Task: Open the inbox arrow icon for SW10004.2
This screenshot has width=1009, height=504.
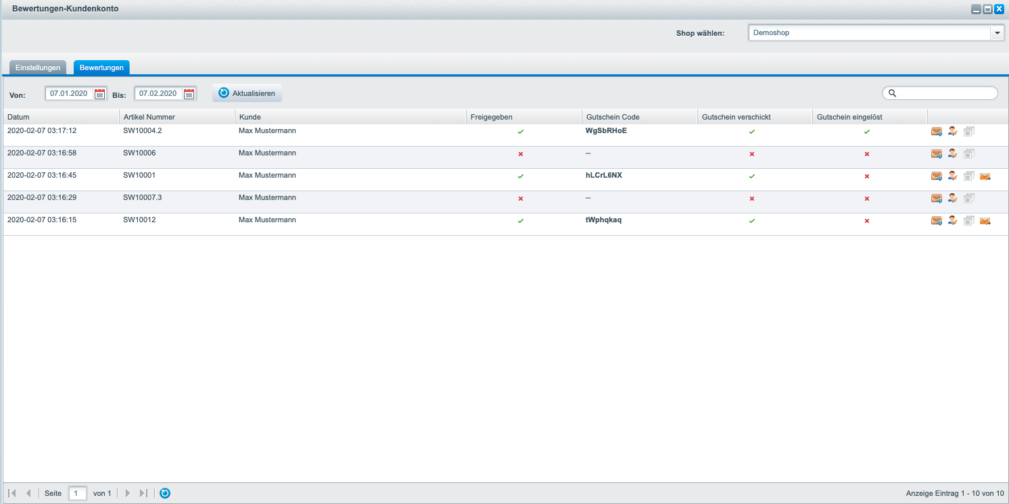Action: [937, 131]
